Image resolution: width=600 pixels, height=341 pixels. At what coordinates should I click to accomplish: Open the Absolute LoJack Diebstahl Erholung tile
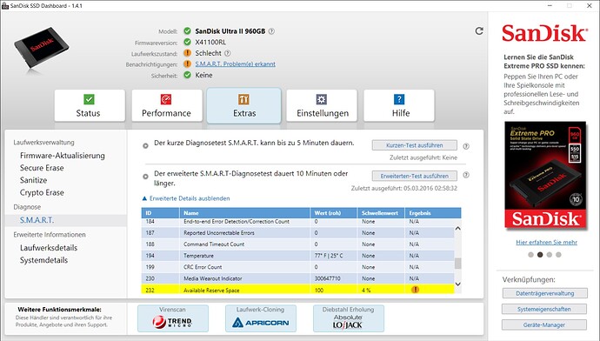348,318
